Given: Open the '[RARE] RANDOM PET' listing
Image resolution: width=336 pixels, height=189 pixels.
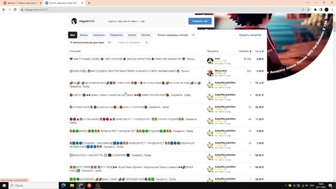Looking at the screenshot, I should [131, 131].
